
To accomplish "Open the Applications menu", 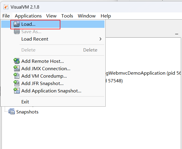I will [x=28, y=16].
